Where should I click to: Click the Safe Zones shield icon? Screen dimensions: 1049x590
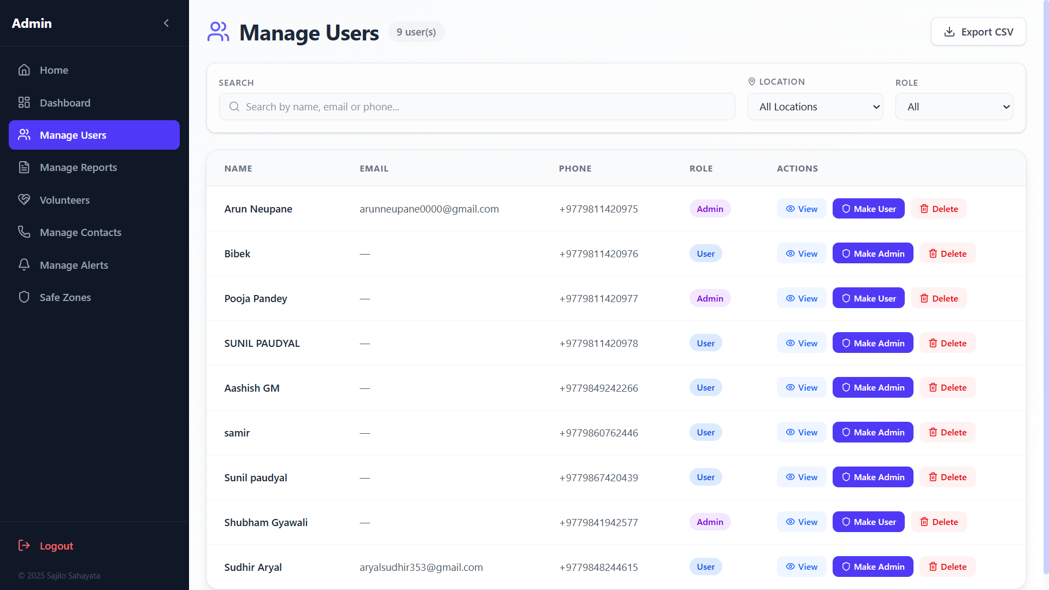(x=24, y=297)
